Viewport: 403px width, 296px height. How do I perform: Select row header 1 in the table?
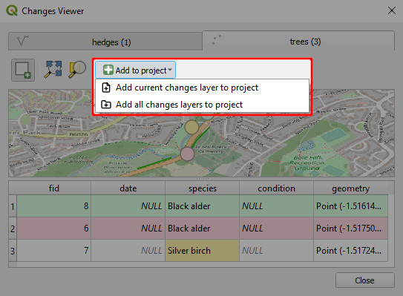click(13, 206)
